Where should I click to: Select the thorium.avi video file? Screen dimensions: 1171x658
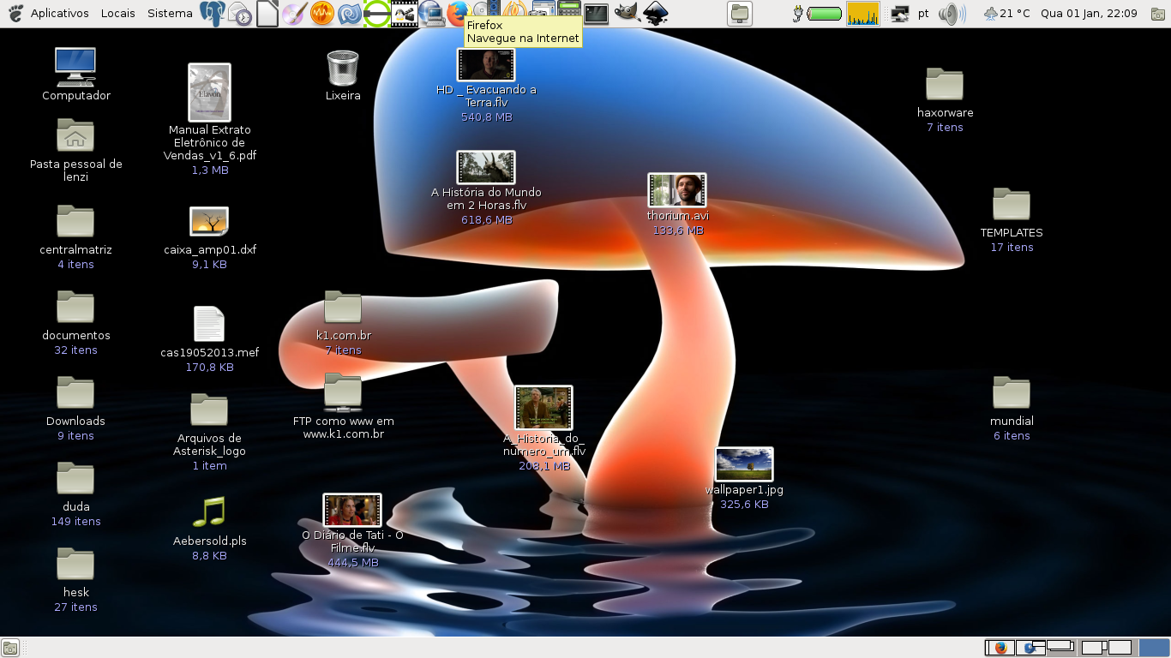point(677,191)
